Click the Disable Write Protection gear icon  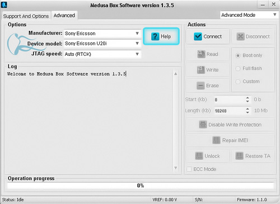203,125
